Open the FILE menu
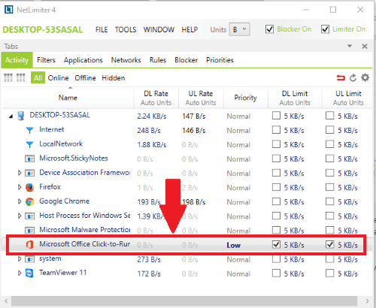 (102, 30)
